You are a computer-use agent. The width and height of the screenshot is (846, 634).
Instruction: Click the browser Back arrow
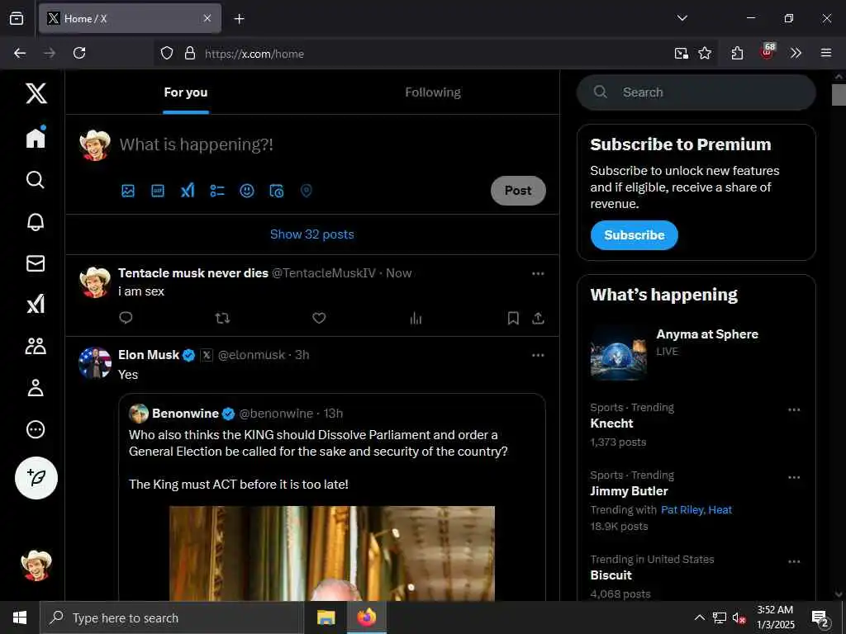pyautogui.click(x=20, y=53)
